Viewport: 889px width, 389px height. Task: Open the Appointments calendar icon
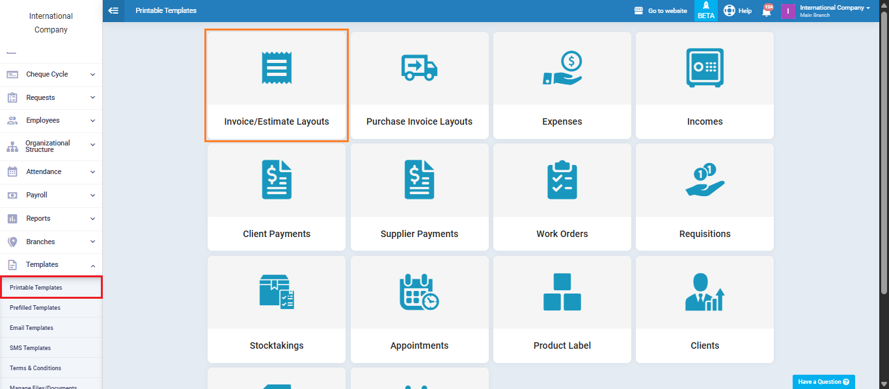point(419,292)
